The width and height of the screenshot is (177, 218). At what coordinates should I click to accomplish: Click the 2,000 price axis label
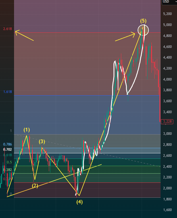point(168,188)
